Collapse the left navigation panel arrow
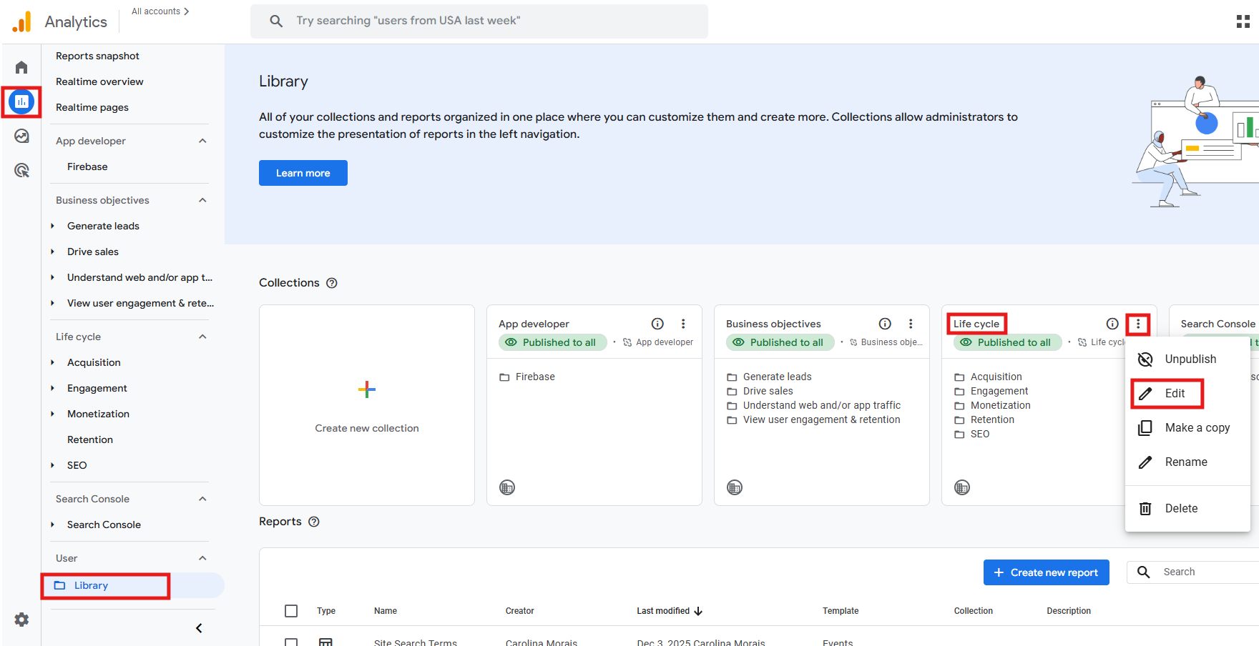1259x646 pixels. click(199, 628)
